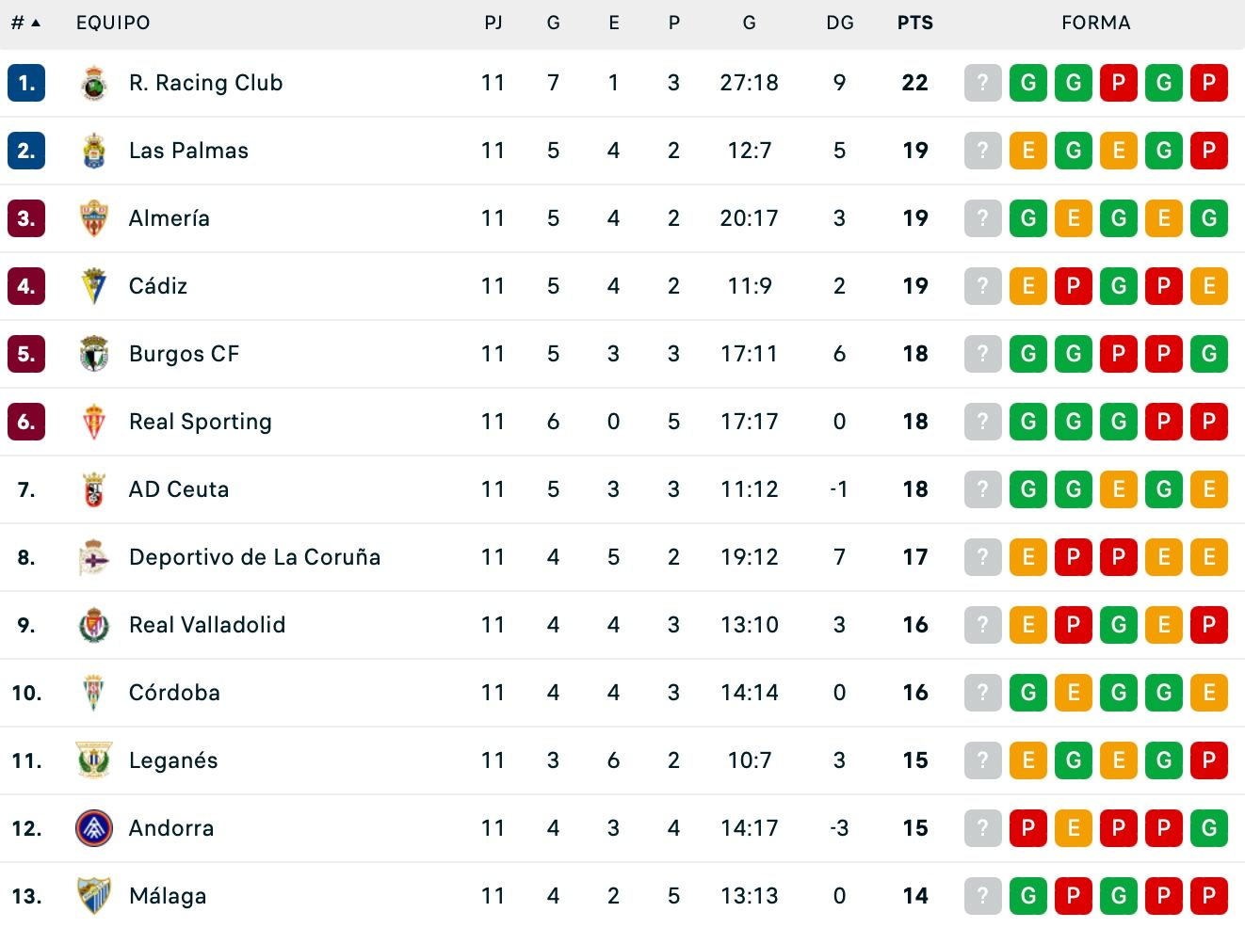Open the Cádiz club badge
Image resolution: width=1245 pixels, height=928 pixels.
coord(94,286)
